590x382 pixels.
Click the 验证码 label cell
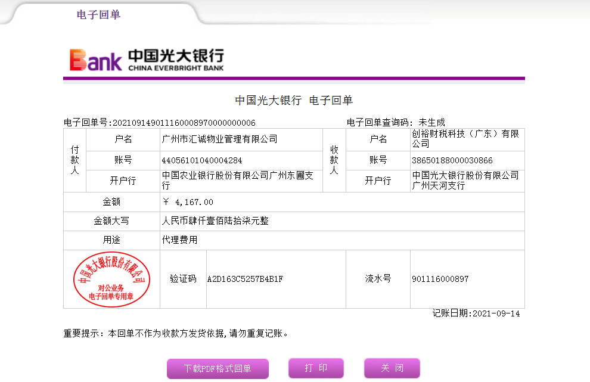pos(183,279)
